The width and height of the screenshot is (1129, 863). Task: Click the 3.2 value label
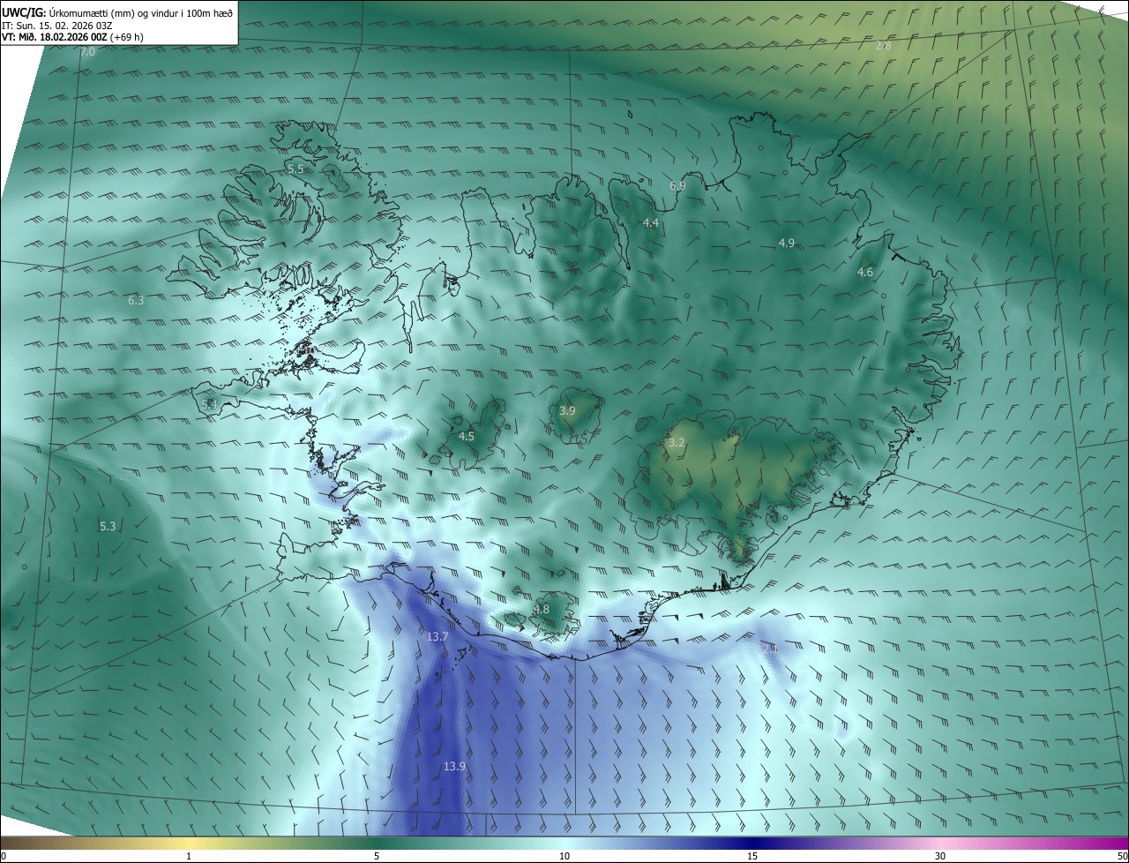(x=677, y=443)
